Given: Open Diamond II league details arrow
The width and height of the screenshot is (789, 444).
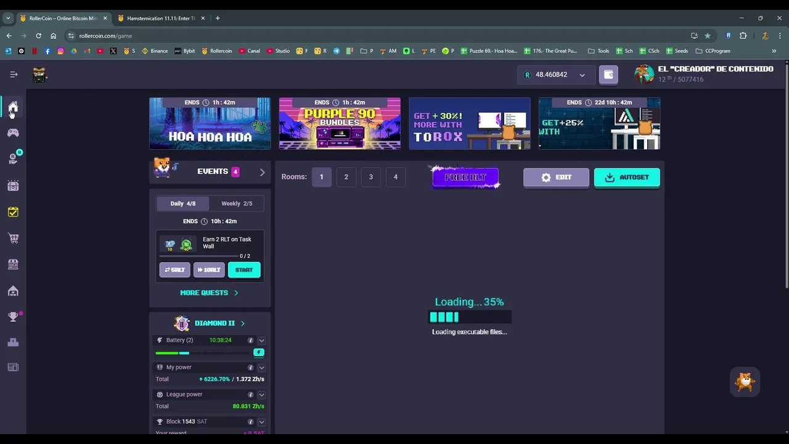Looking at the screenshot, I should 242,323.
